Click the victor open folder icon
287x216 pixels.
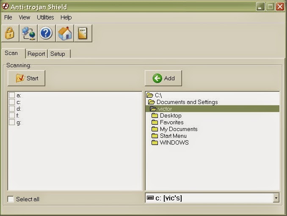[x=153, y=109]
